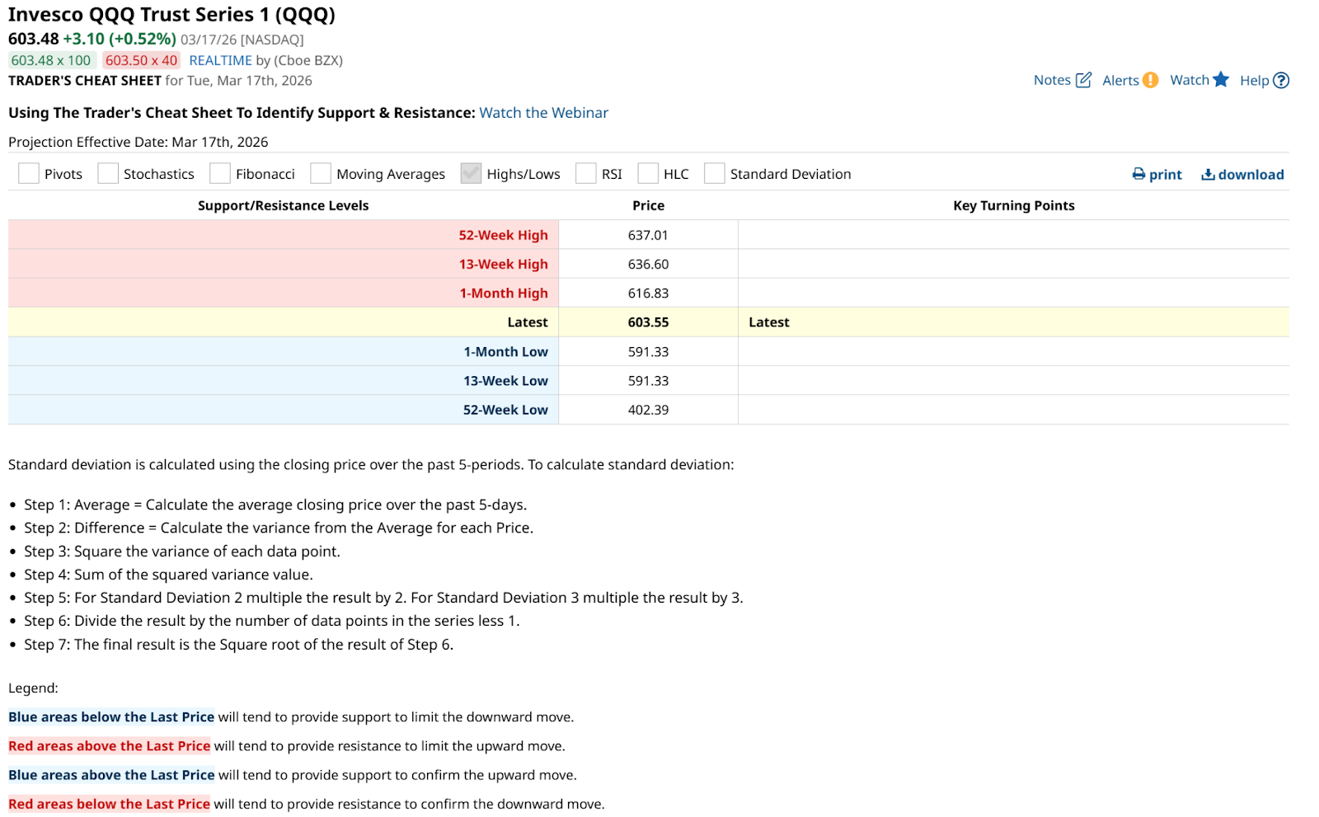Image resolution: width=1319 pixels, height=817 pixels.
Task: Check the Fibonacci checkbox
Action: (x=220, y=173)
